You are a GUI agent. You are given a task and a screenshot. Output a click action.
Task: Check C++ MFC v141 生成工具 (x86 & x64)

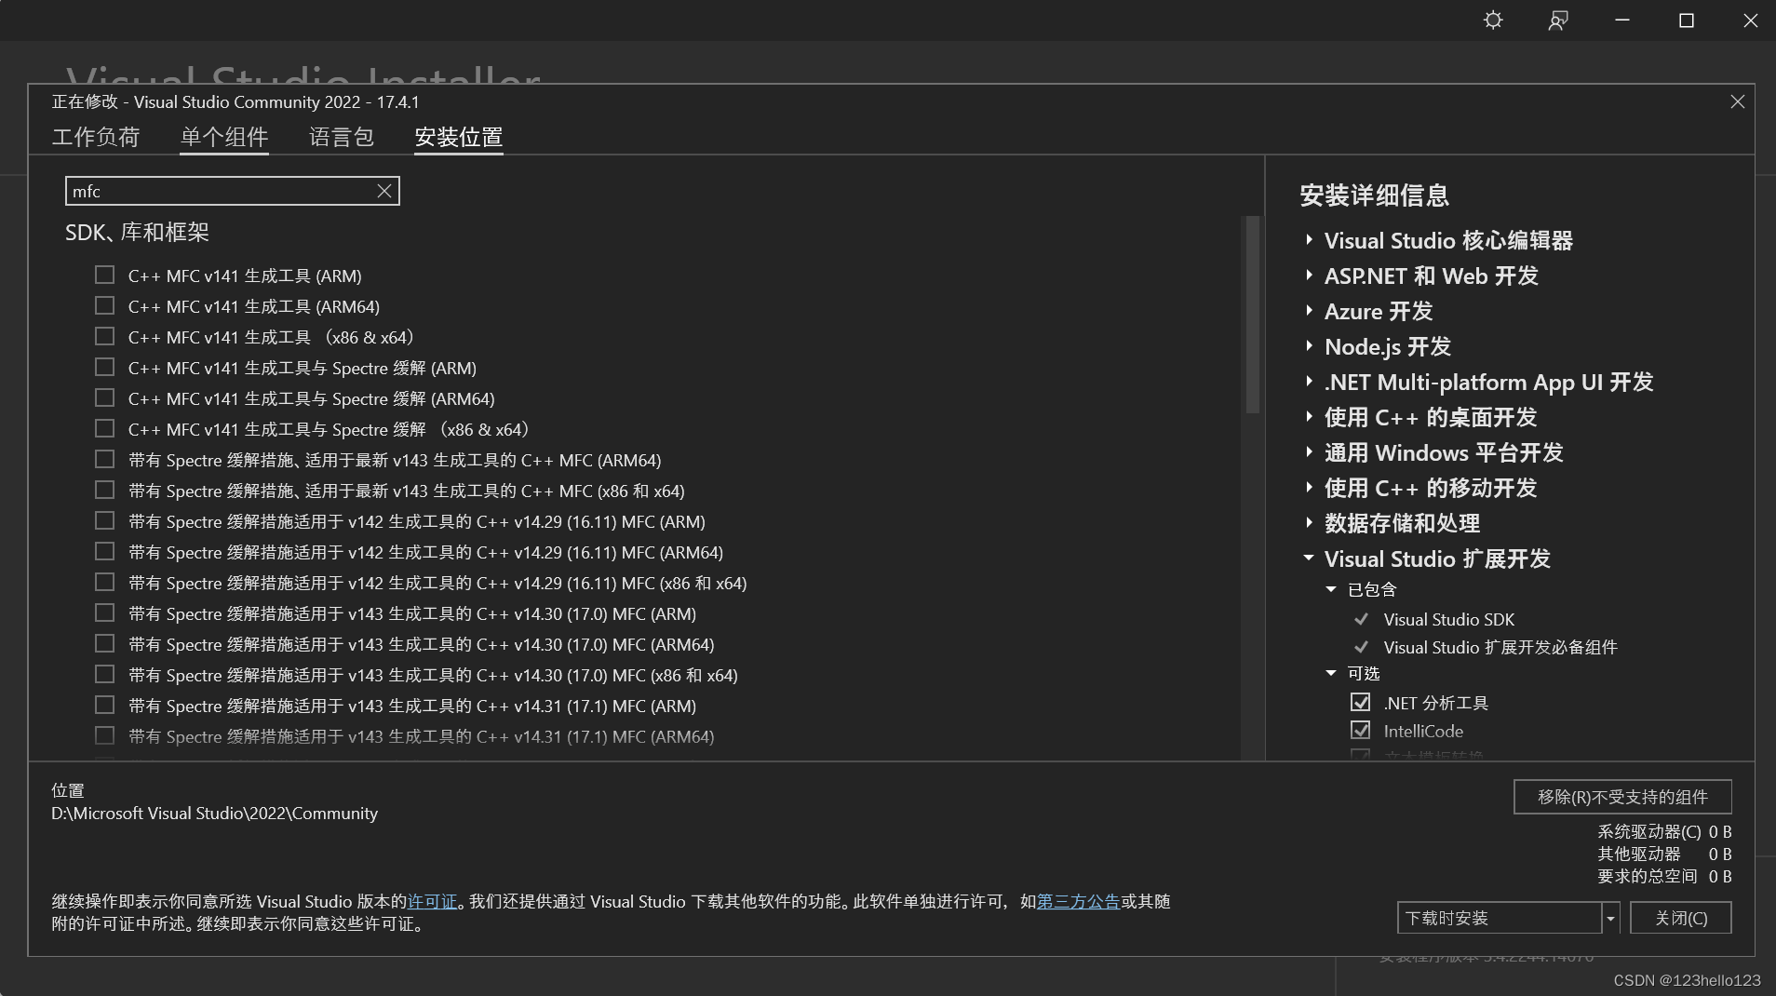click(x=103, y=336)
